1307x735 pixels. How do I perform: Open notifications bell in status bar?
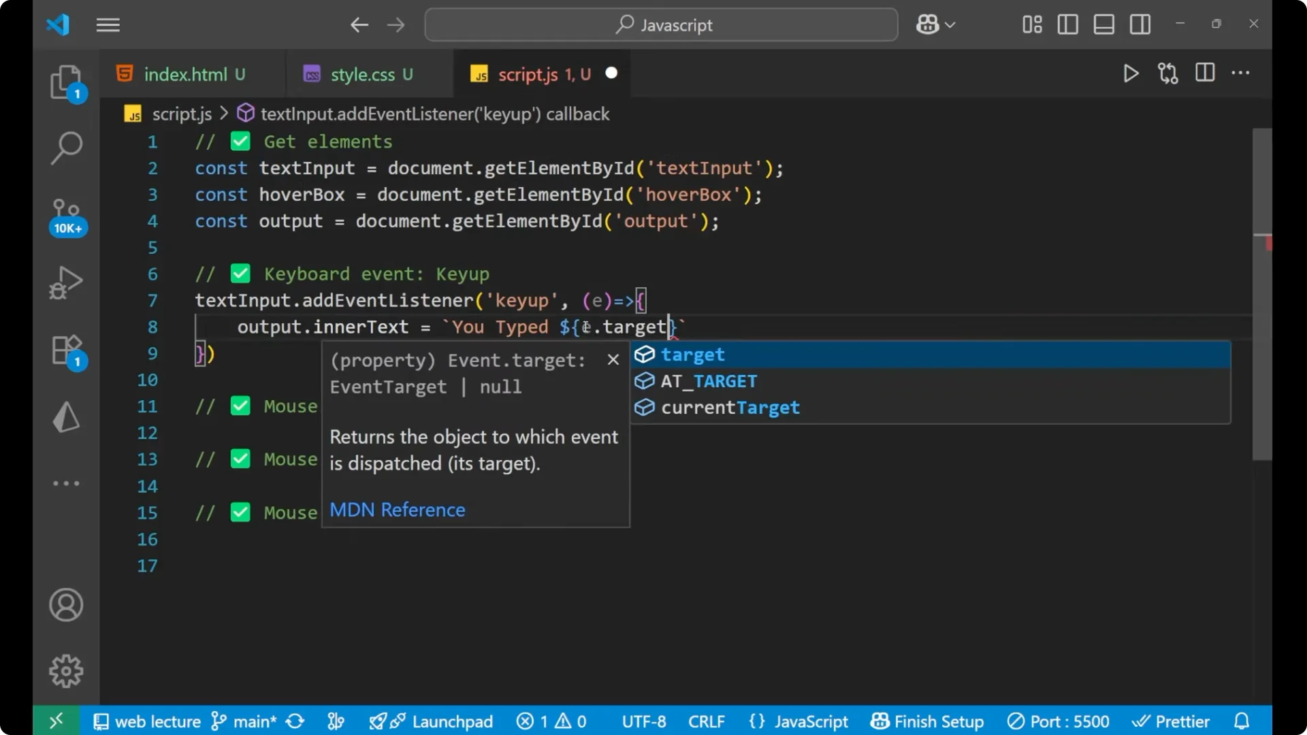(x=1241, y=721)
